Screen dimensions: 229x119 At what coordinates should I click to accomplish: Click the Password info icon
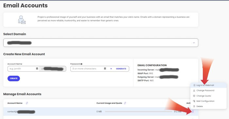point(81,64)
